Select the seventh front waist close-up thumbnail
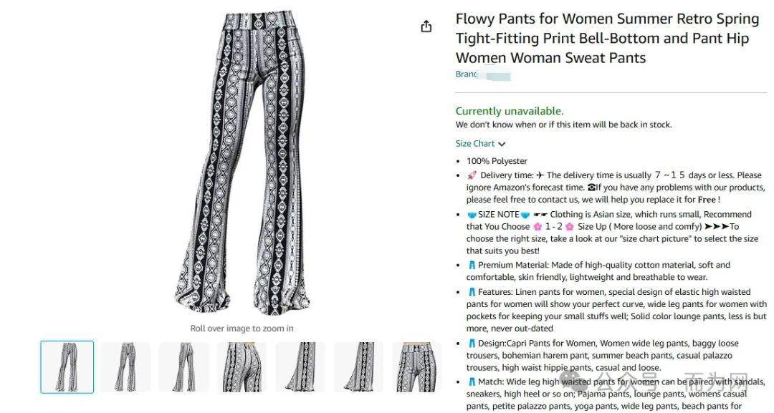Image resolution: width=774 pixels, height=413 pixels. (x=416, y=367)
